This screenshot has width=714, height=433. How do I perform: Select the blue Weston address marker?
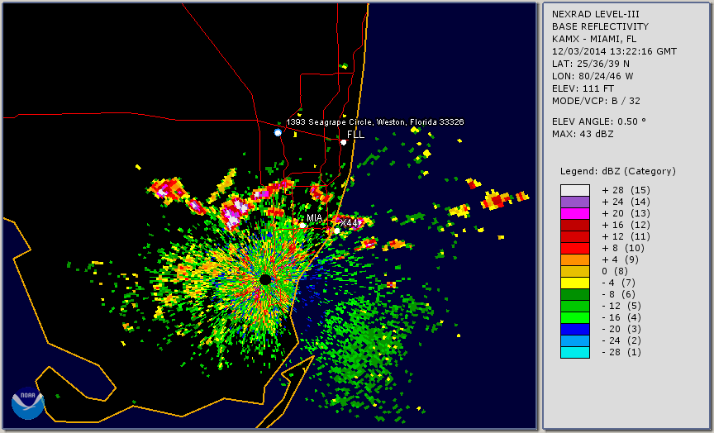pyautogui.click(x=278, y=132)
